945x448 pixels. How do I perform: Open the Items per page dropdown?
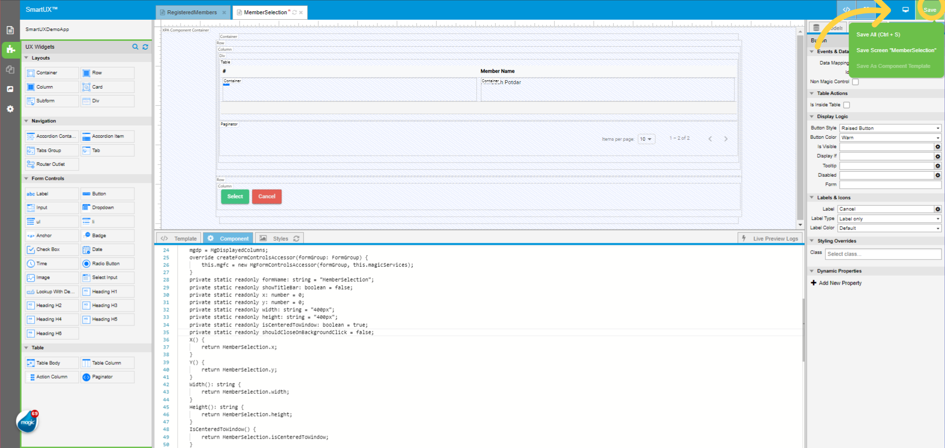pos(646,139)
